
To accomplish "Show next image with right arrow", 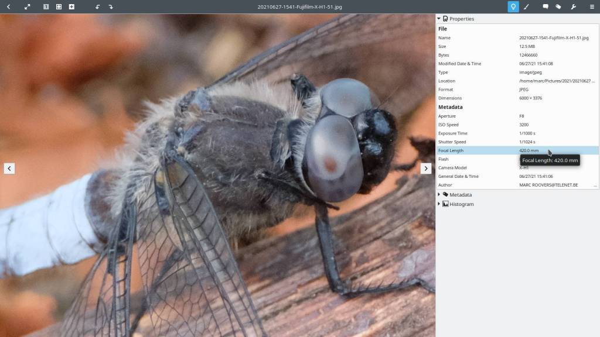I will [x=426, y=168].
